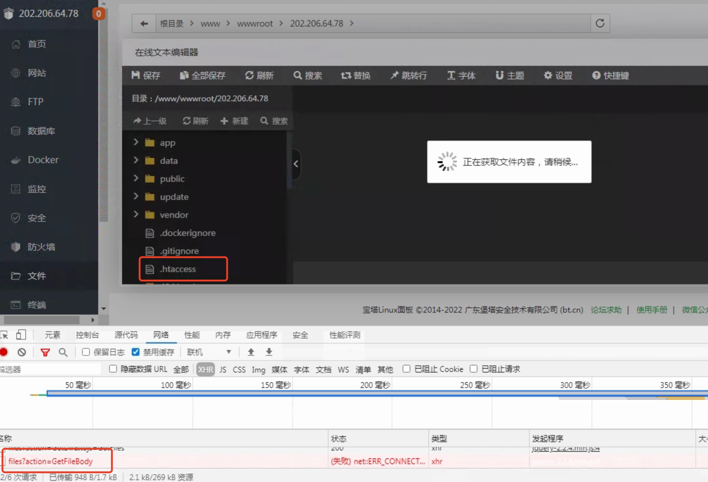Save the file with 保存 button

click(146, 75)
